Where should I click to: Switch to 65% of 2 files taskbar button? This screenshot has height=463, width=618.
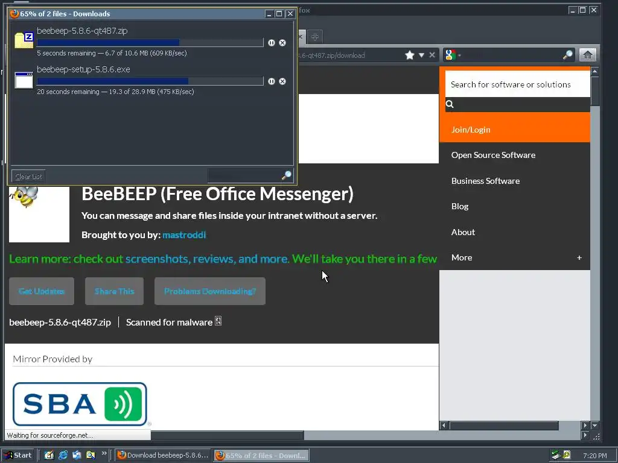click(261, 456)
